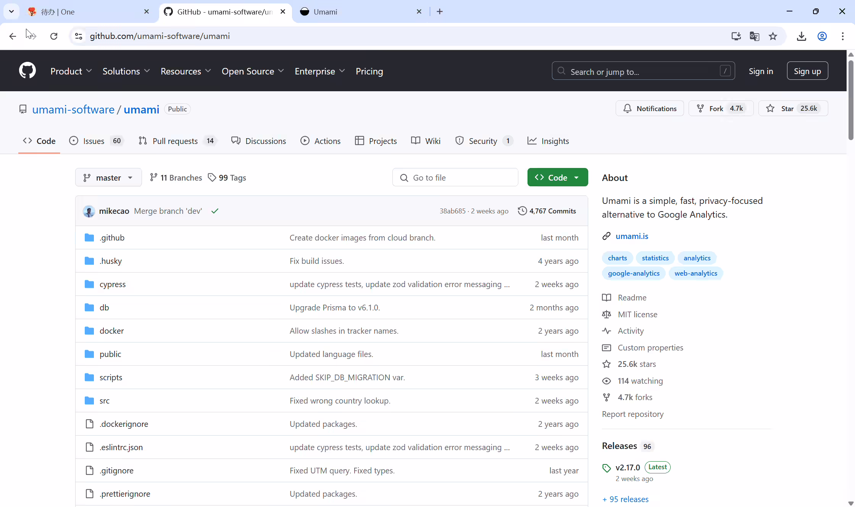Screen dimensions: 855x507
Task: Expand the tab search dropdown arrow
Action: coord(11,11)
